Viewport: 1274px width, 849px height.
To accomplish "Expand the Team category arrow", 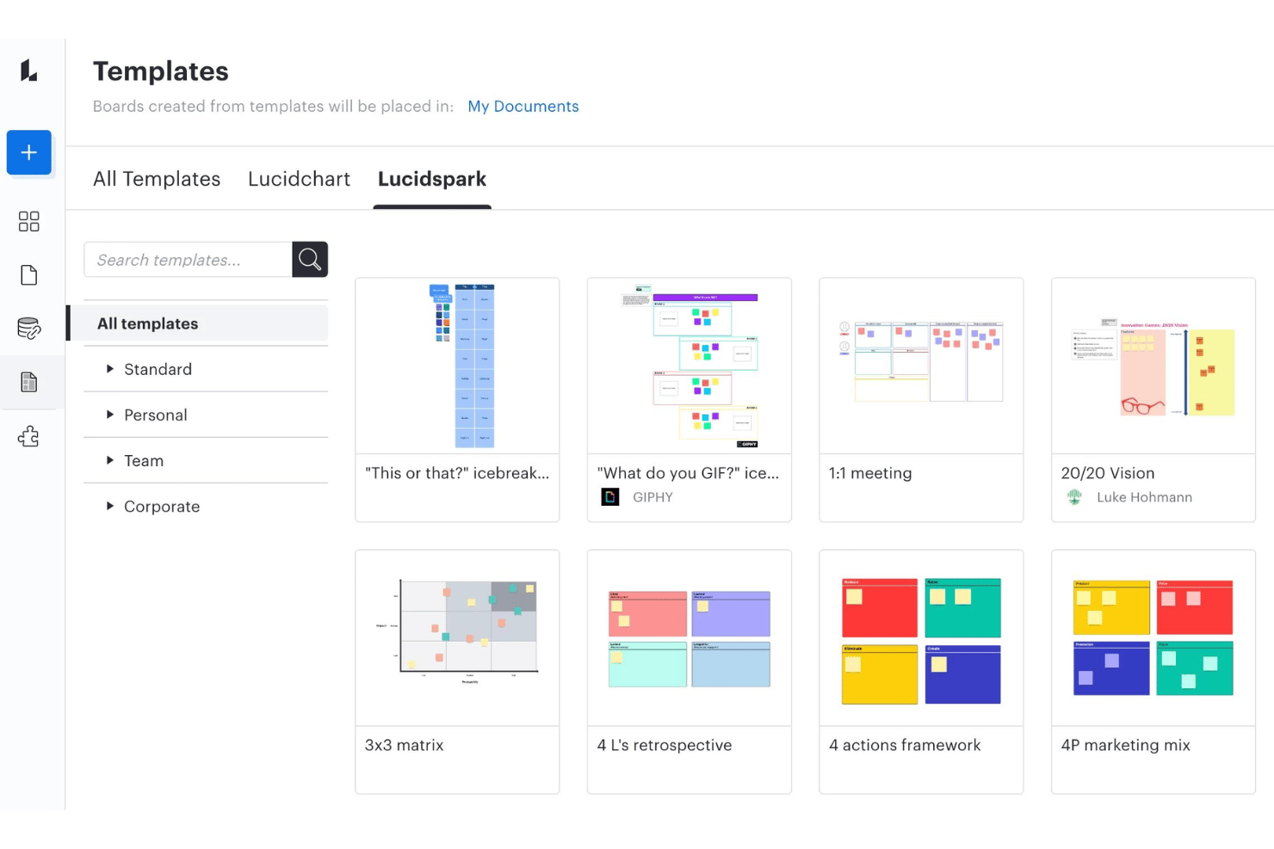I will (x=109, y=460).
